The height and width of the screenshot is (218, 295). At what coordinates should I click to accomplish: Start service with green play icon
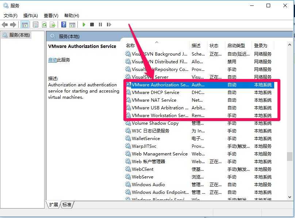point(84,25)
